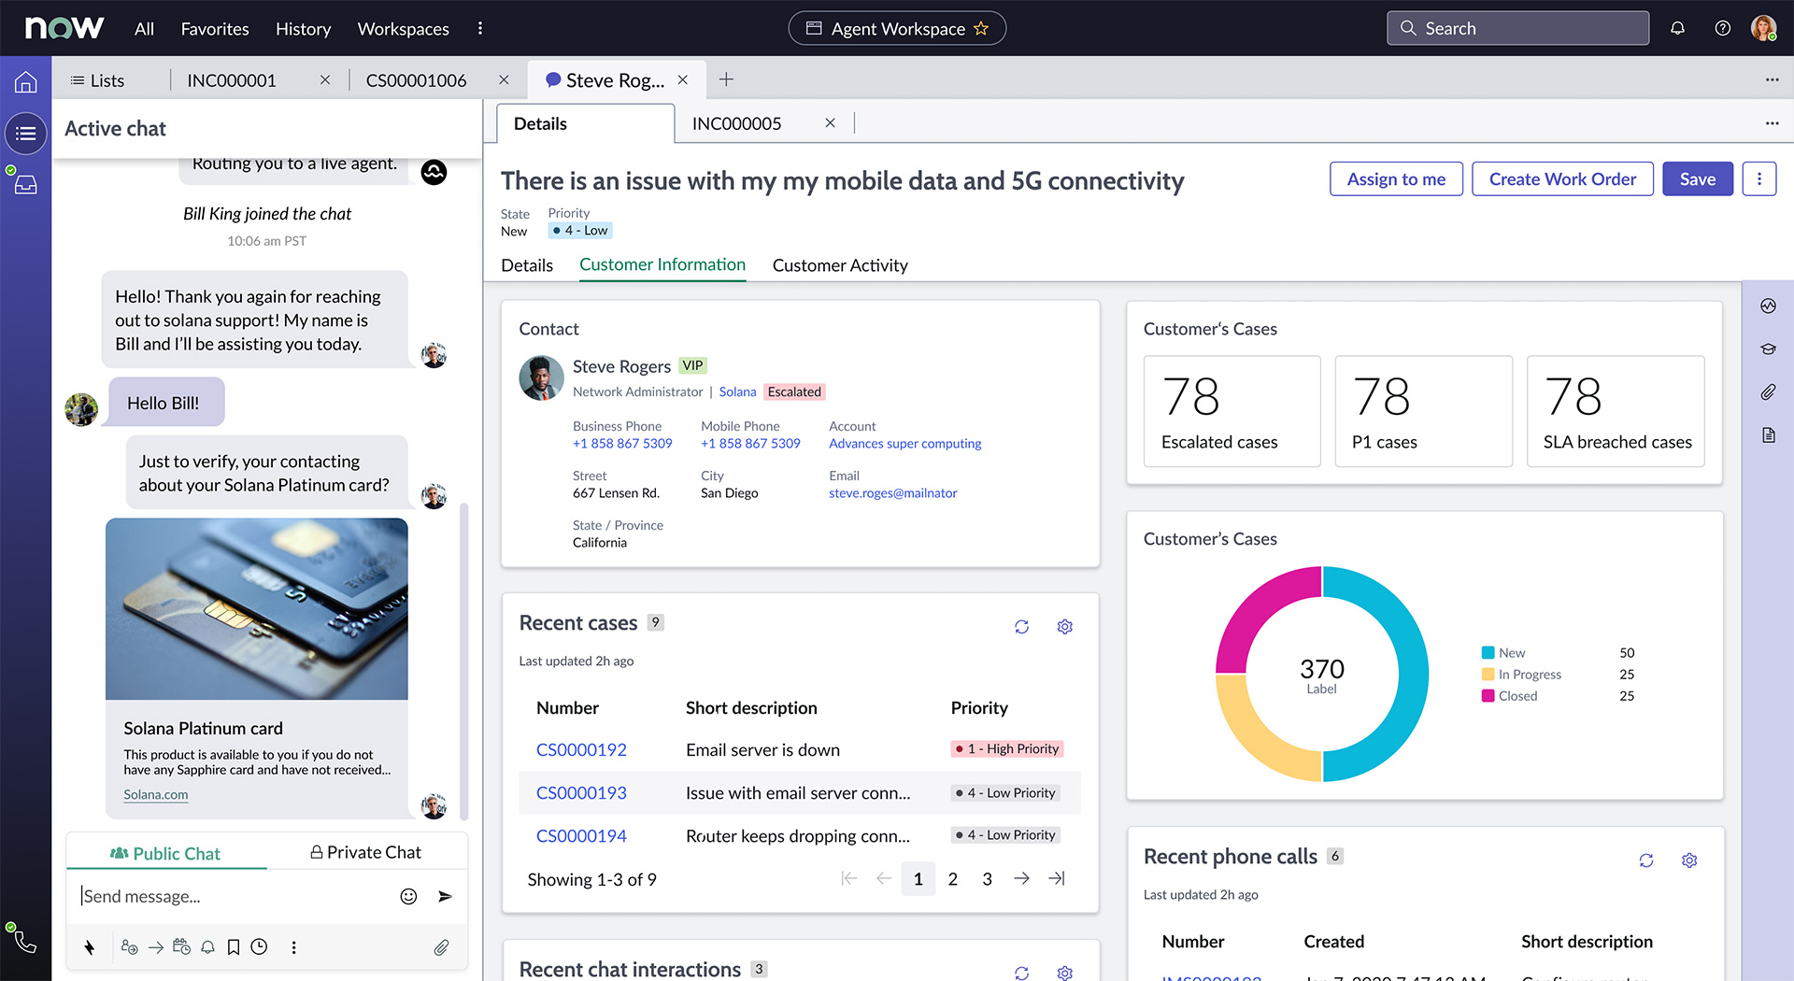Viewport: 1794px width, 981px height.
Task: Open the notifications bell icon
Action: pos(1677,28)
